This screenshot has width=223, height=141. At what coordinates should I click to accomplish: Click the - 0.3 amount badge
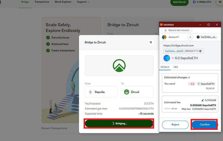point(192,84)
